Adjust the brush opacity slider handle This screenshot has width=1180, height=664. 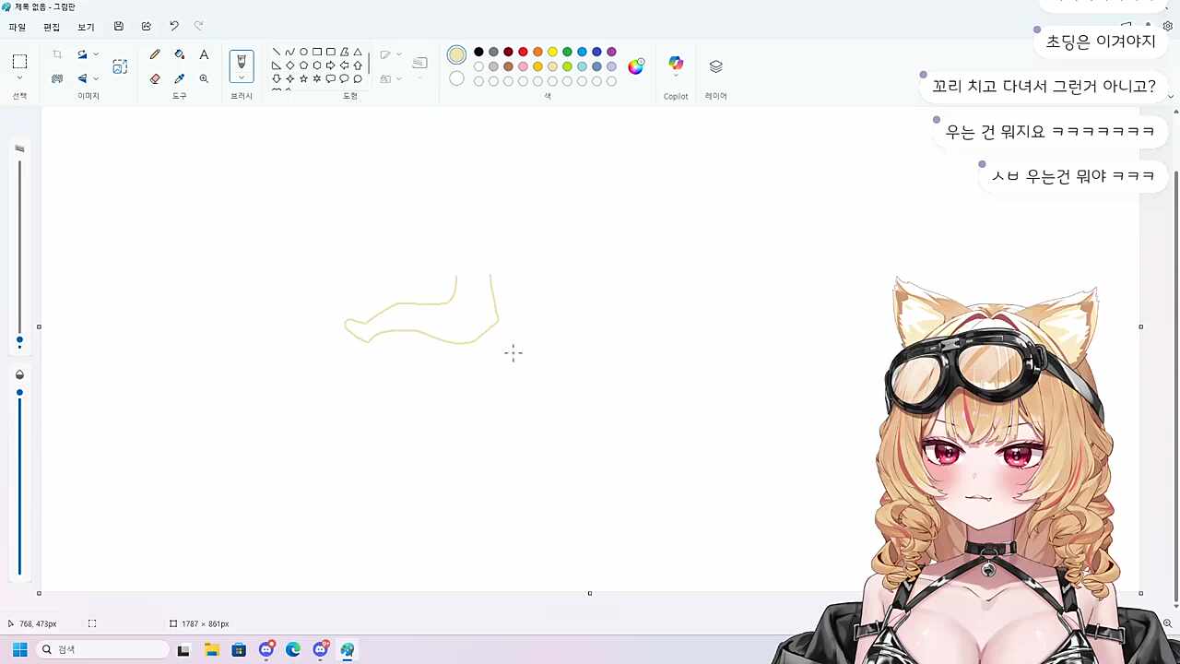(x=19, y=393)
